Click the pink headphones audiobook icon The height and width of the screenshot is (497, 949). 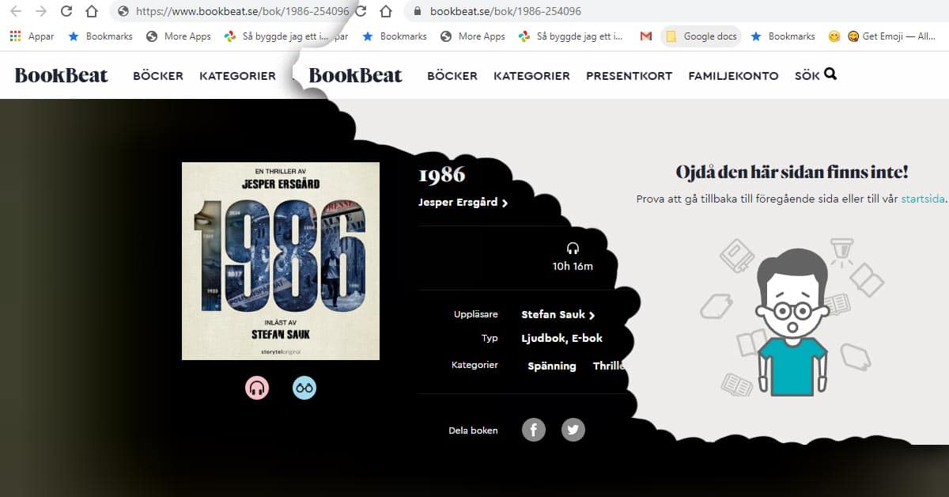pos(257,387)
